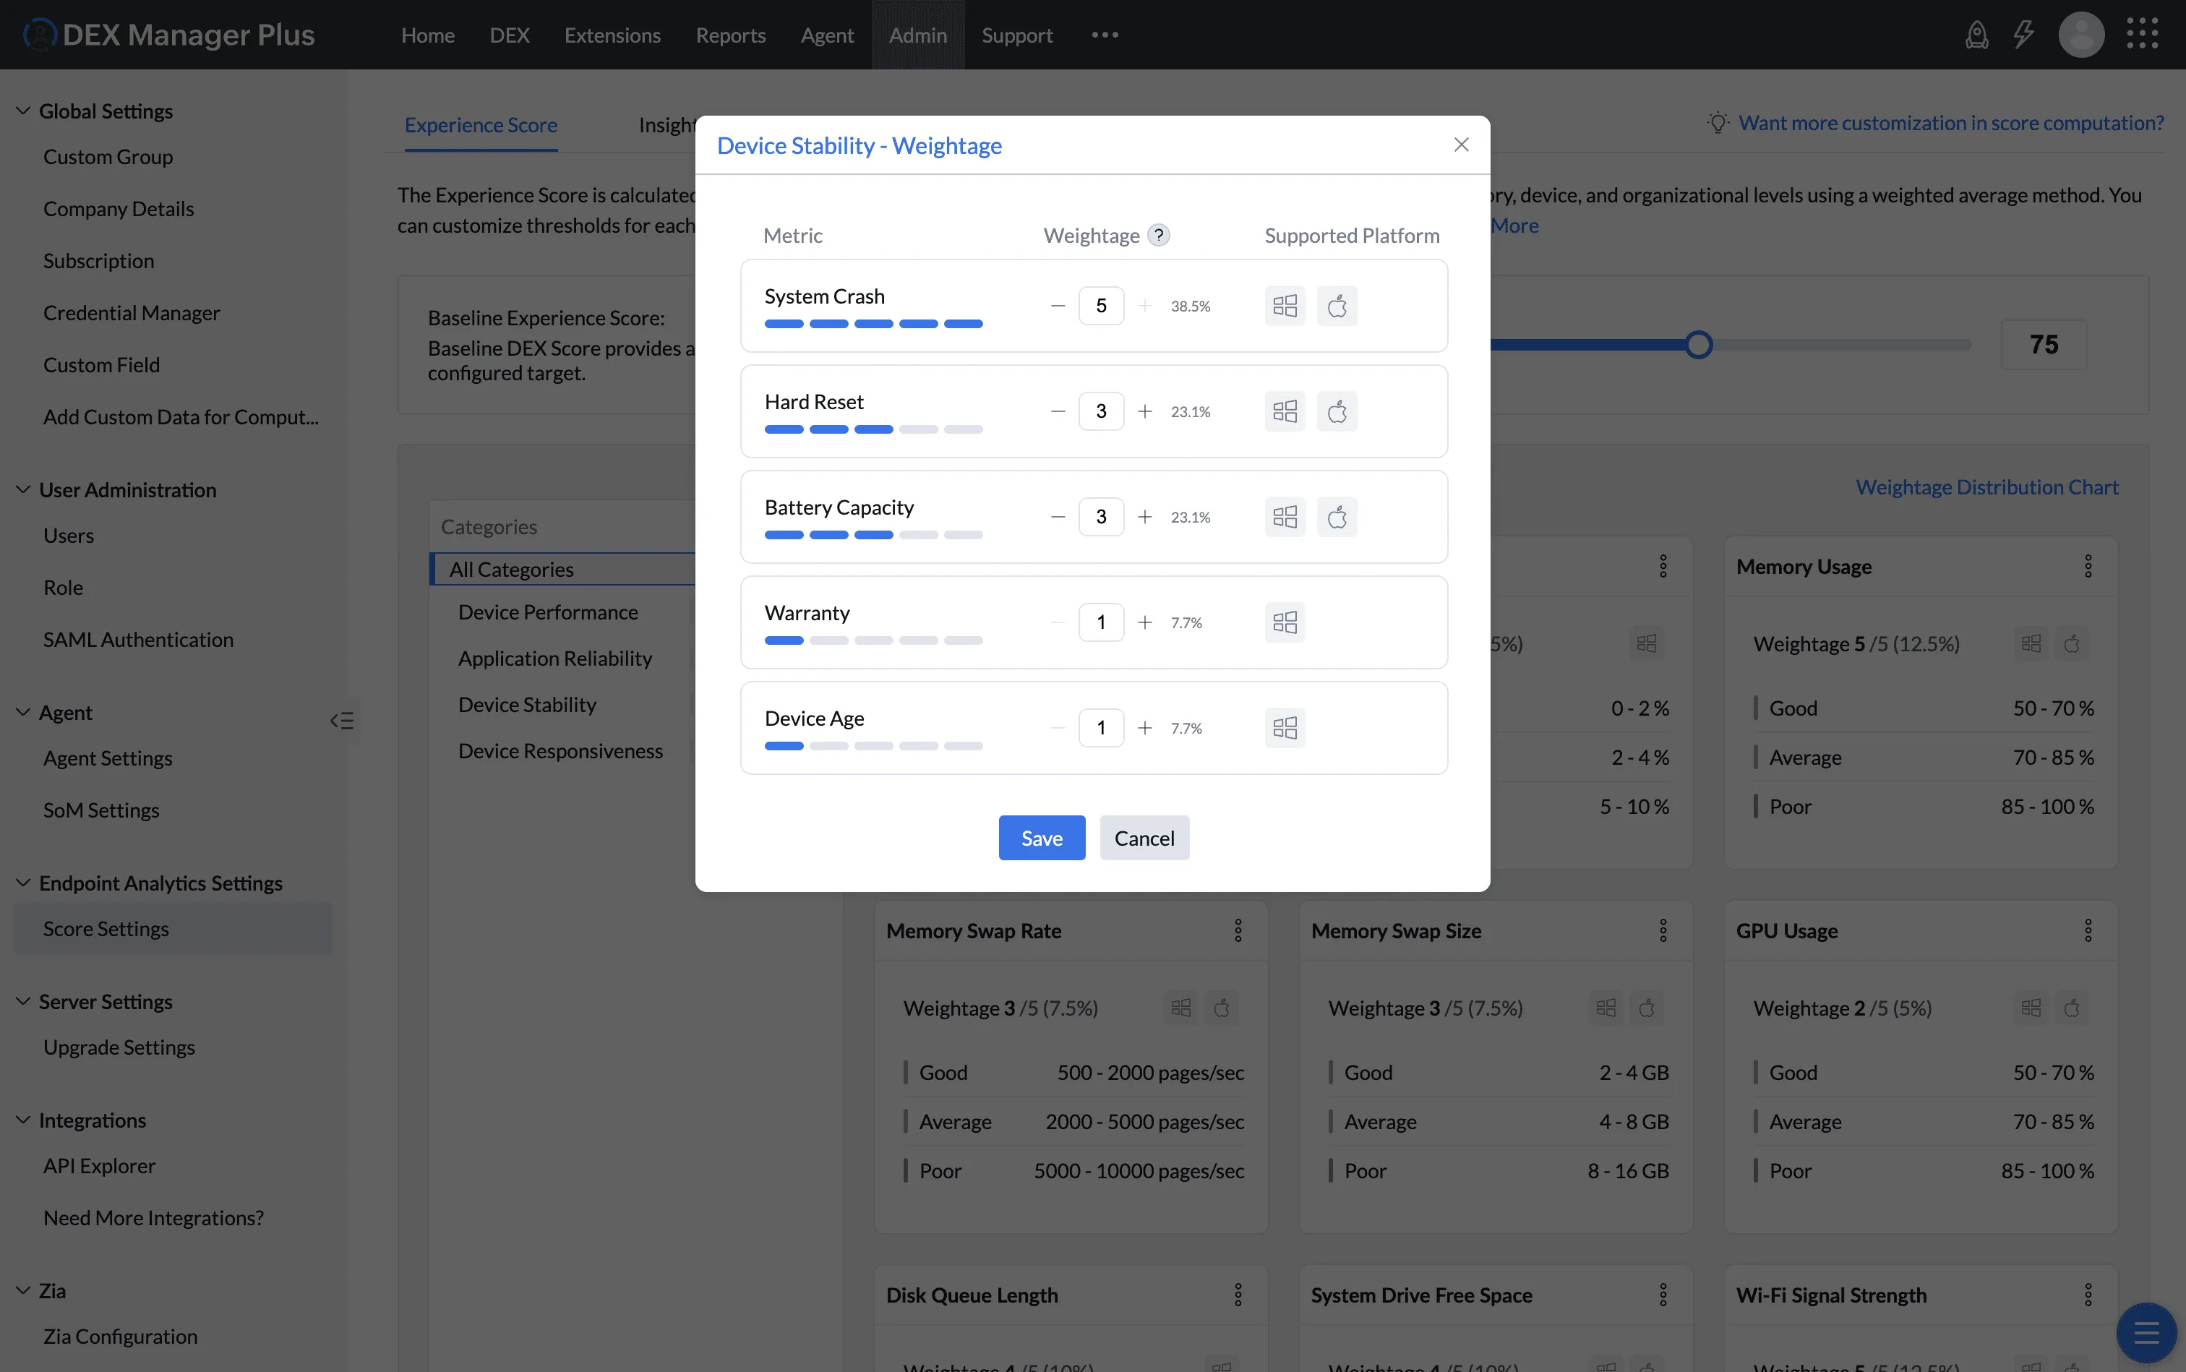This screenshot has width=2186, height=1372.
Task: Open Memory Usage card options menu
Action: pos(2088,566)
